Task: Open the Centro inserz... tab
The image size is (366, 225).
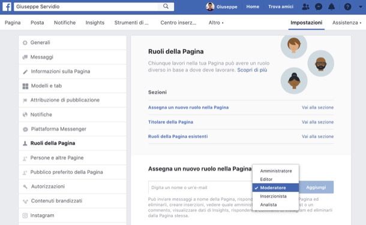Action: click(178, 23)
